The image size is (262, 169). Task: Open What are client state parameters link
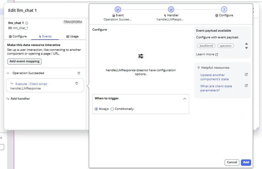point(216,88)
